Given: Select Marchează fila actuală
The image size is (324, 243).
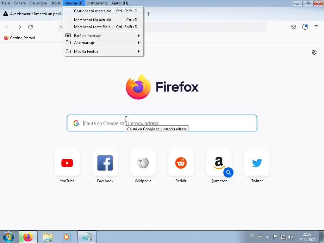Looking at the screenshot, I should pos(103,20).
